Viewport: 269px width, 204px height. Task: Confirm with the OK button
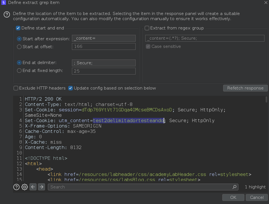click(x=233, y=197)
